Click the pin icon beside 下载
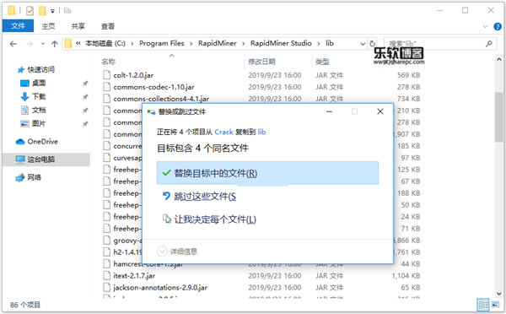The height and width of the screenshot is (314, 506). (x=85, y=97)
